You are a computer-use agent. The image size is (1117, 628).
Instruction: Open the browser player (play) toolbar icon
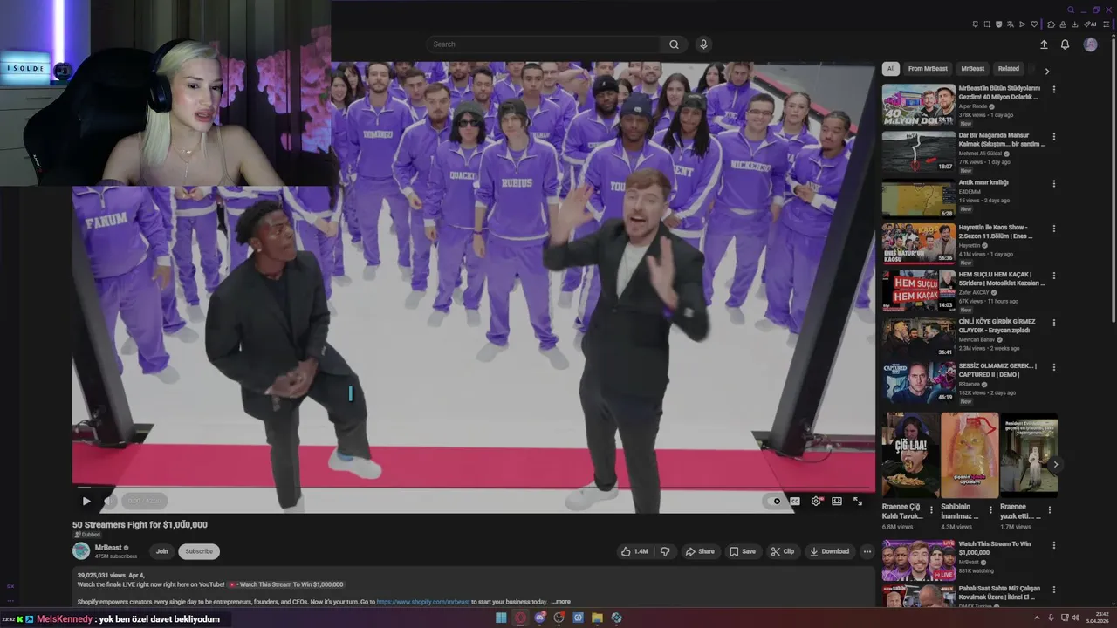[x=1022, y=24]
